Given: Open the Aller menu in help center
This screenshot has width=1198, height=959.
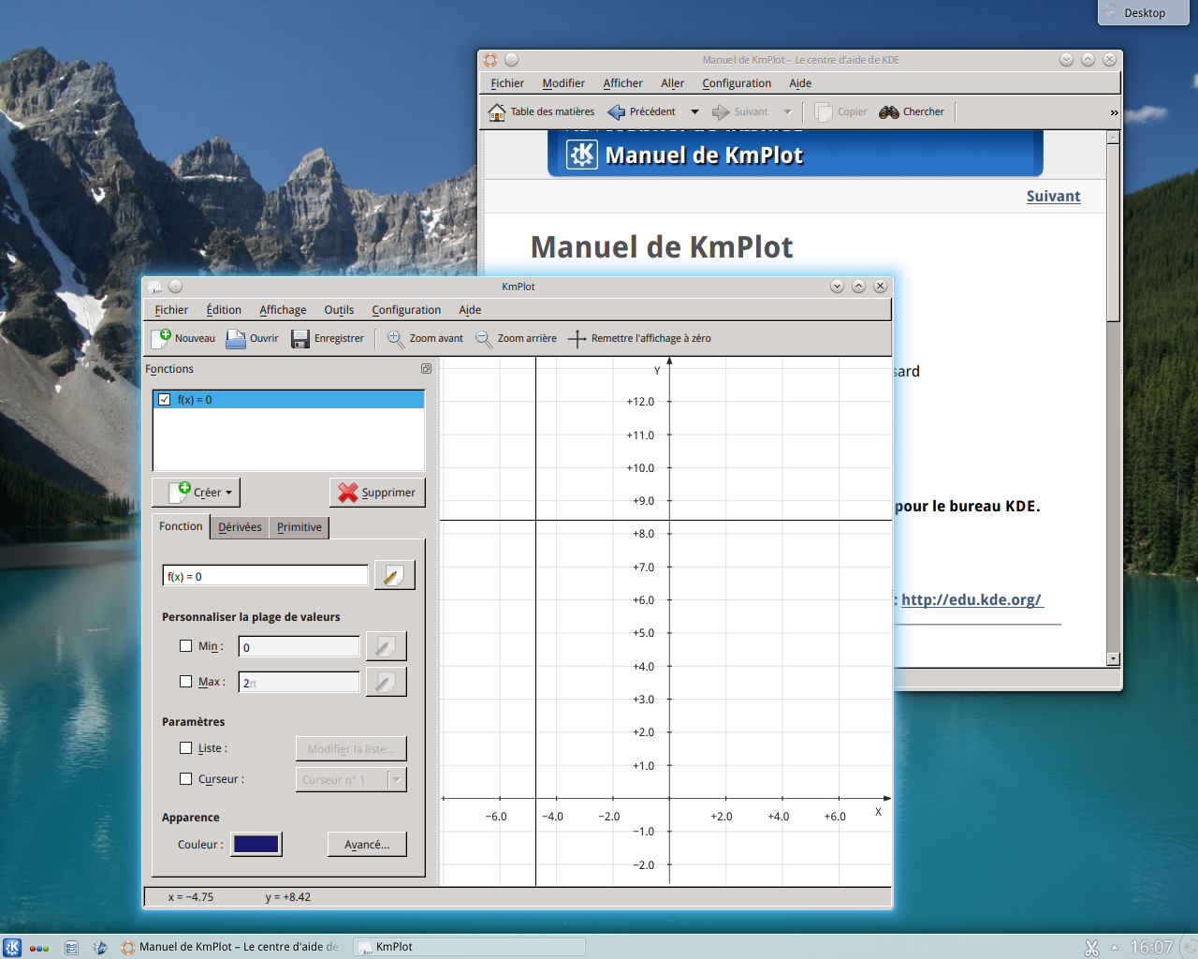Looking at the screenshot, I should click(672, 83).
